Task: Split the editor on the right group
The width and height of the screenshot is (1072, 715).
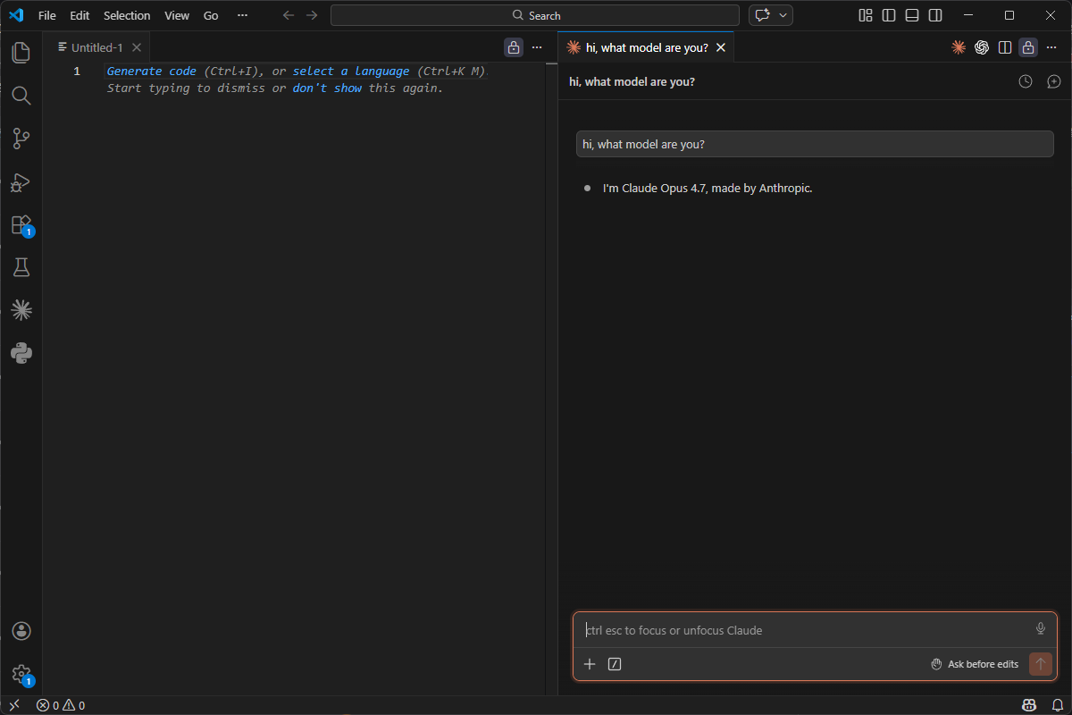Action: [x=1005, y=47]
